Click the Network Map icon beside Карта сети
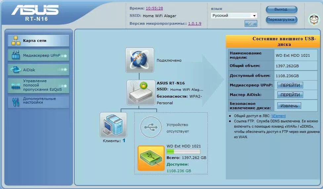This screenshot has height=189, width=323. tap(16, 41)
